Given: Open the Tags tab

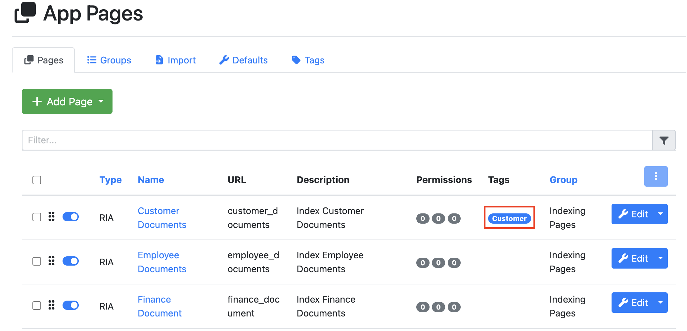Looking at the screenshot, I should click(x=308, y=60).
